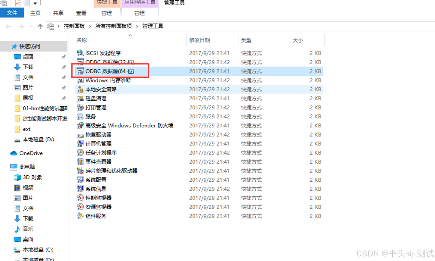
Task: Select the 本地安全策略 icon
Action: tap(80, 89)
